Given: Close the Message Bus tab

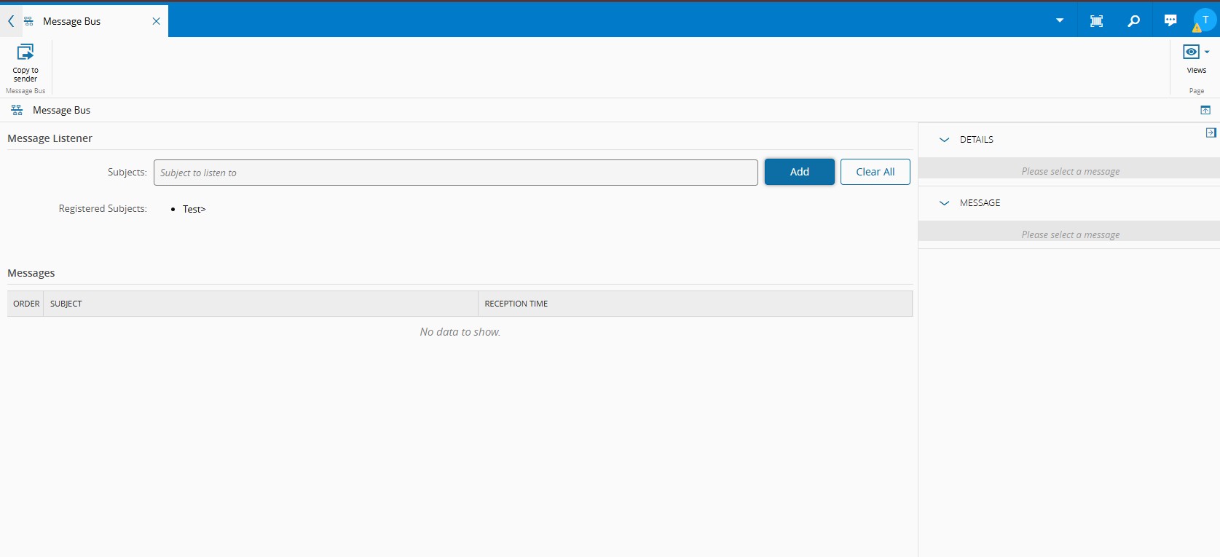Looking at the screenshot, I should coord(156,21).
